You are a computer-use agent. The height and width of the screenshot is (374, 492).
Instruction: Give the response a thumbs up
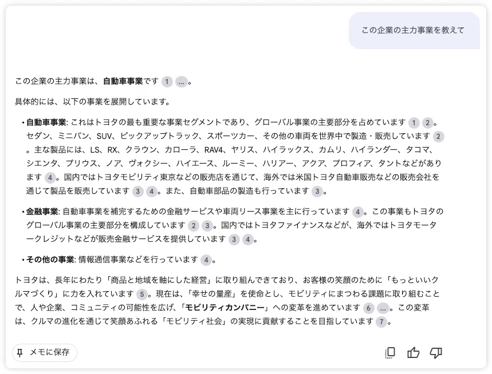[413, 353]
